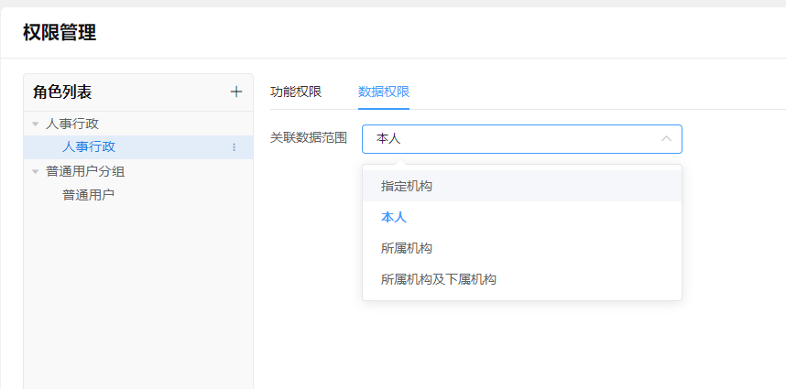Add a new role with the plus icon
Screen dimensions: 786x389
click(x=236, y=92)
